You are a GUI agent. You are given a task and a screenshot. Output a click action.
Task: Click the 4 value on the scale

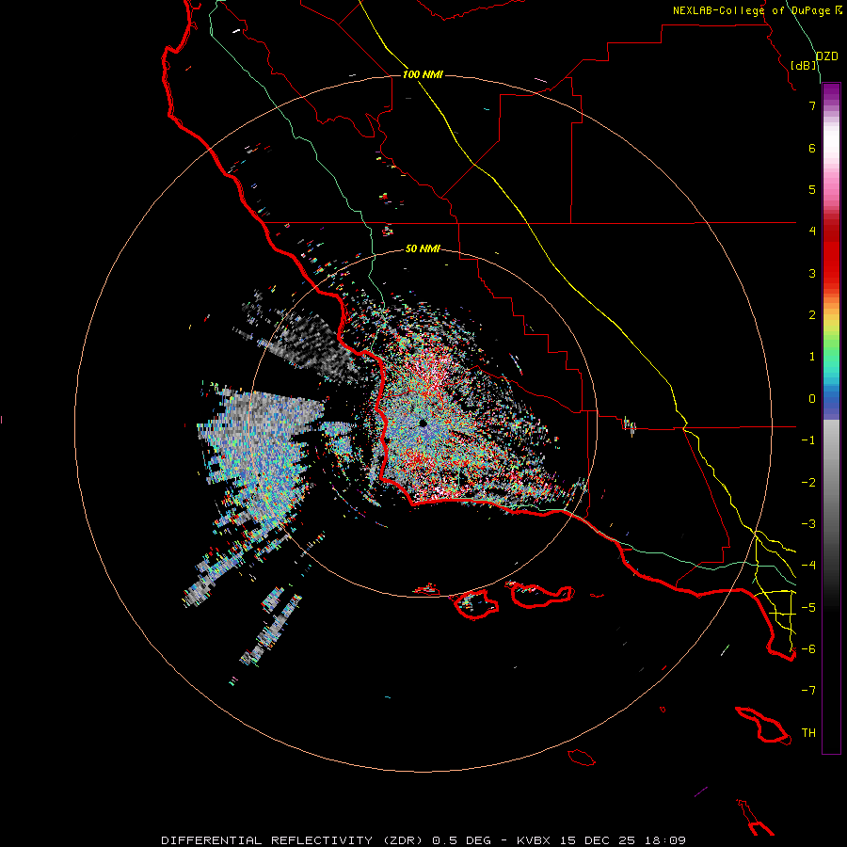click(812, 232)
